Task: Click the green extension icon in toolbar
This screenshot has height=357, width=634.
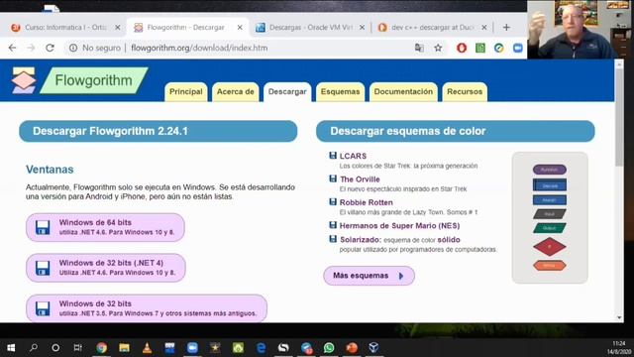Action: tap(479, 48)
